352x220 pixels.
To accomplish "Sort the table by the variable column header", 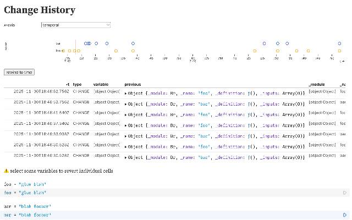I will [x=101, y=84].
